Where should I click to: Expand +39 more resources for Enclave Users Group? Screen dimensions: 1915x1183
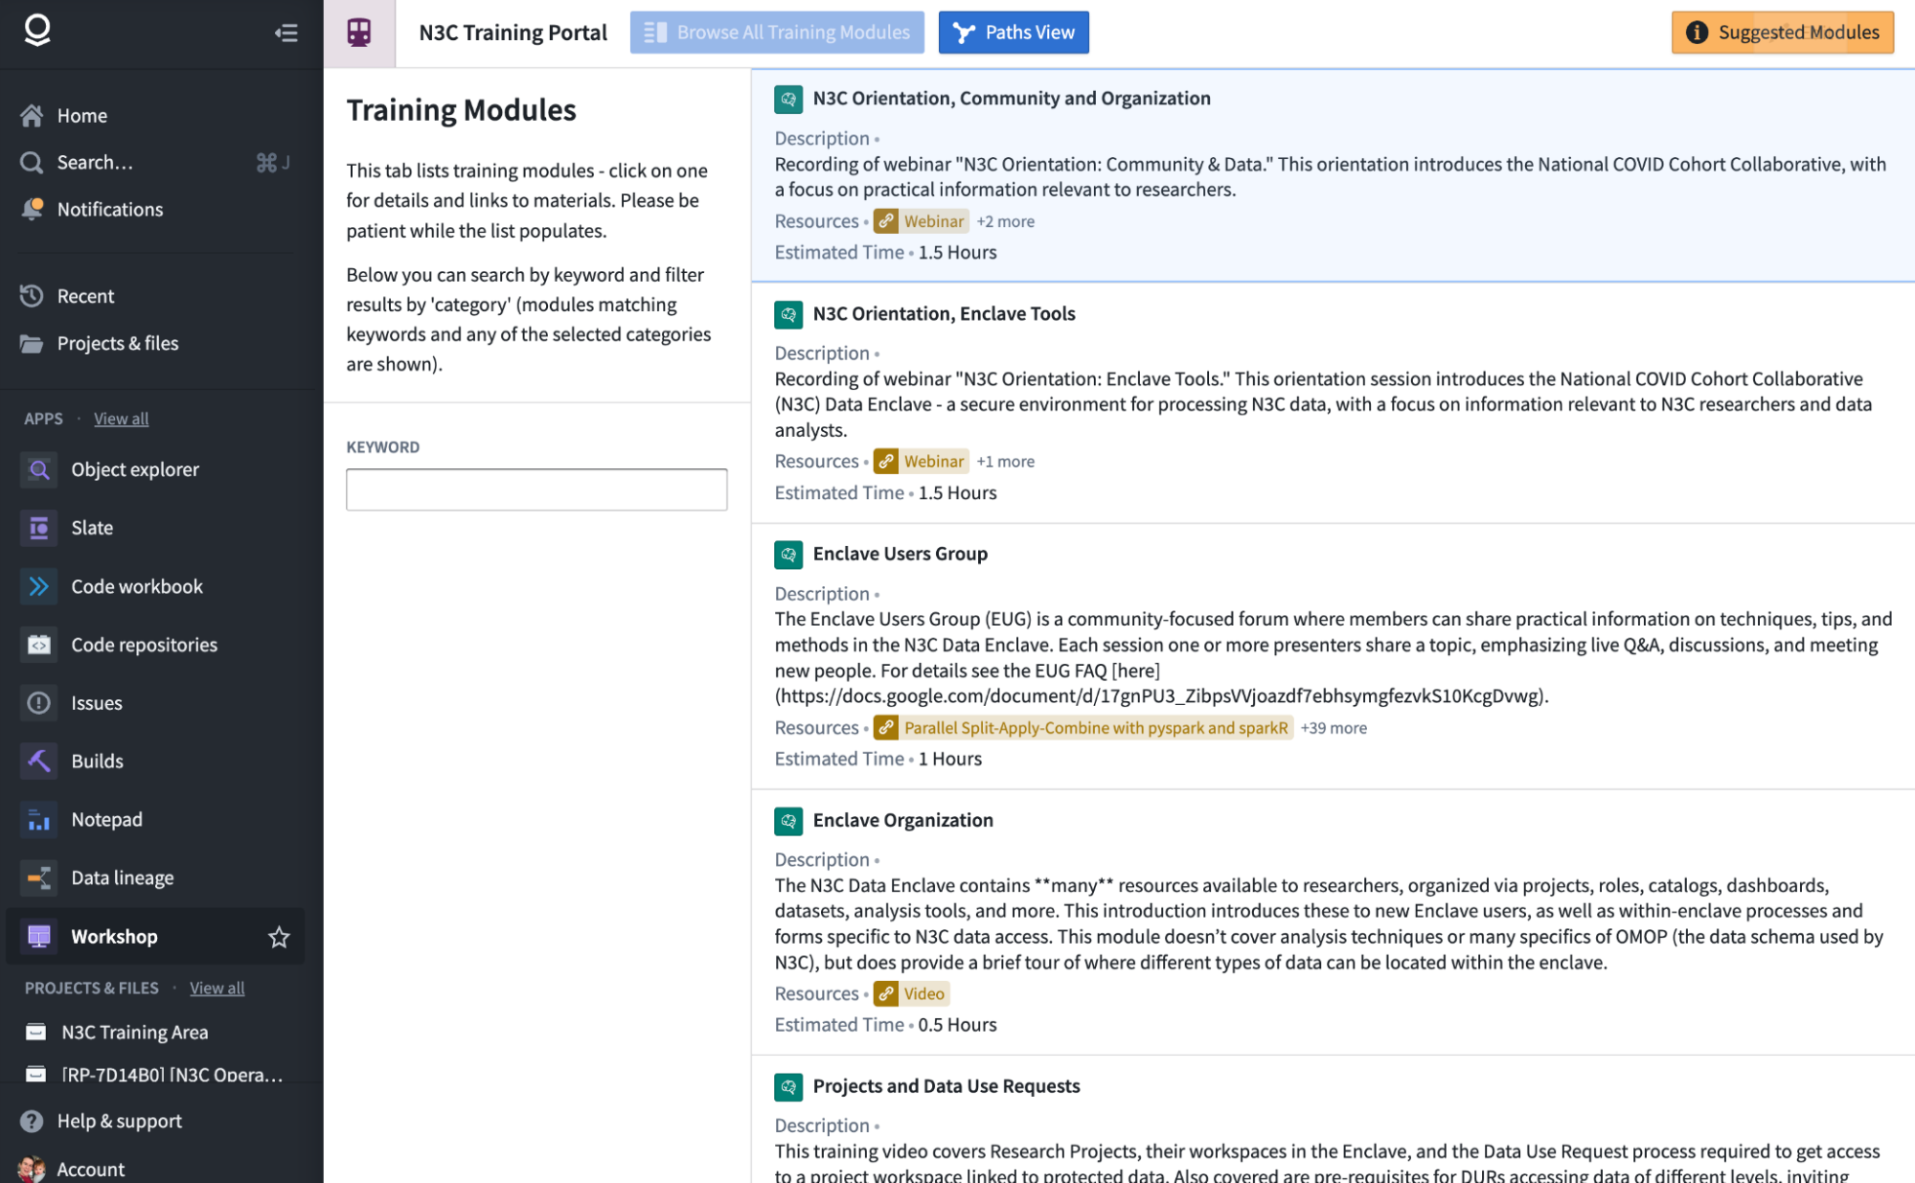pyautogui.click(x=1333, y=728)
